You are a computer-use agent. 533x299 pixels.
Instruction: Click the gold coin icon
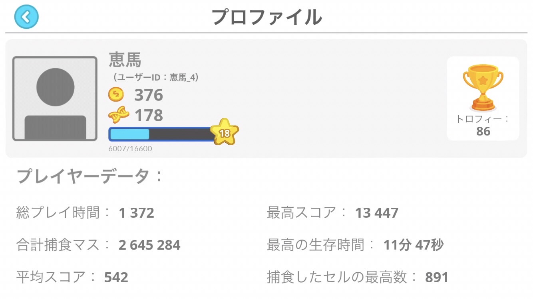click(116, 95)
